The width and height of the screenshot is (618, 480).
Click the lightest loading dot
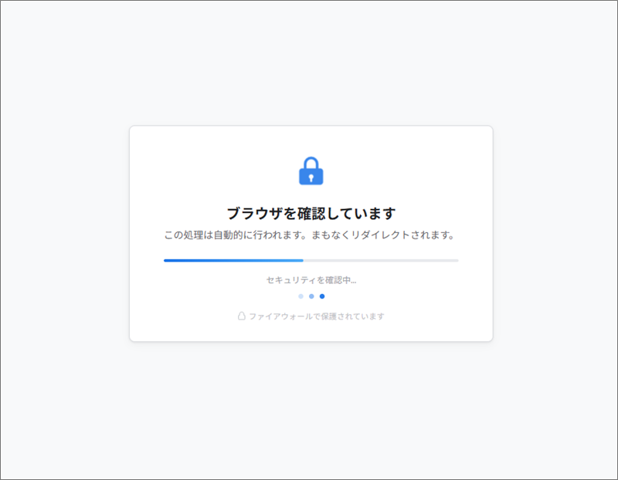pos(301,296)
